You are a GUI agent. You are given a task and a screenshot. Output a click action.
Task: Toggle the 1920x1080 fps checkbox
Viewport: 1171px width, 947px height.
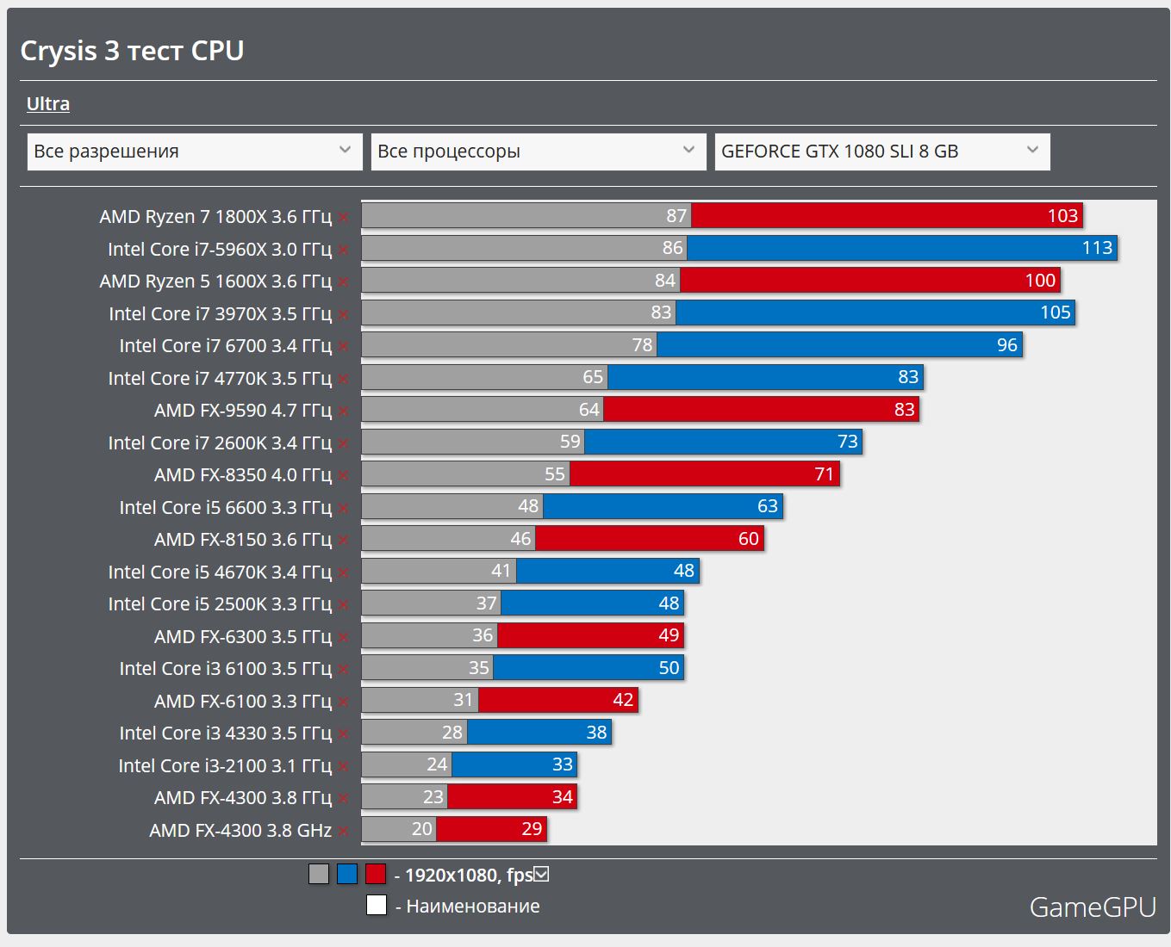point(541,875)
